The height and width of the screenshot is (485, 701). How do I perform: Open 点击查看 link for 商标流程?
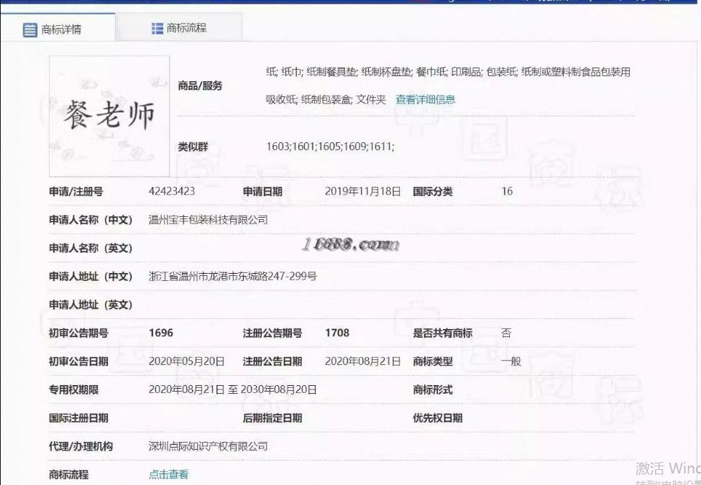(168, 474)
